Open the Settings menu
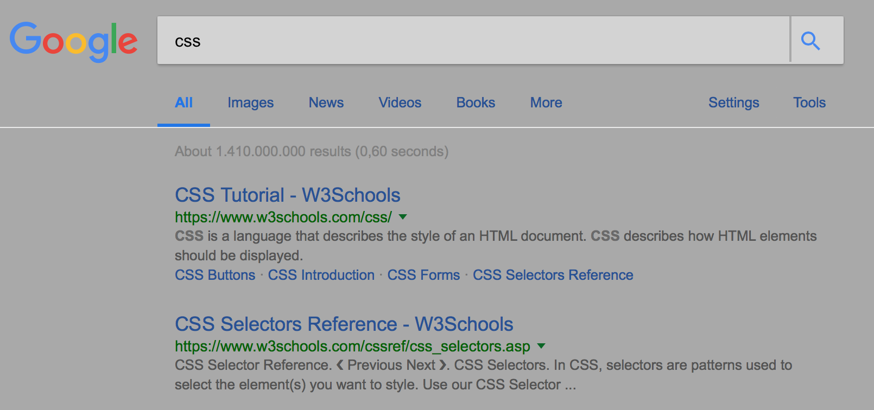 [733, 102]
